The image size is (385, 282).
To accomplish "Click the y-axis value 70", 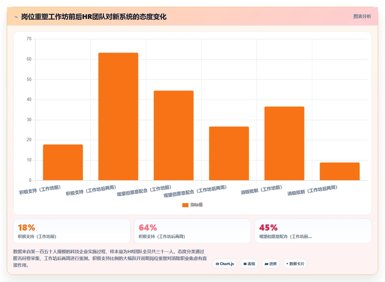I will pyautogui.click(x=29, y=39).
